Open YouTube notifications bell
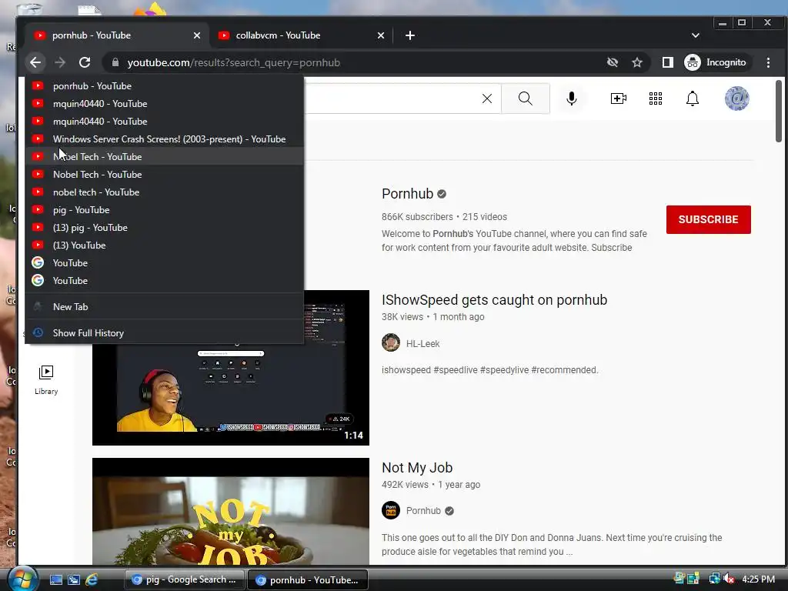Viewport: 788px width, 591px height. pos(693,98)
